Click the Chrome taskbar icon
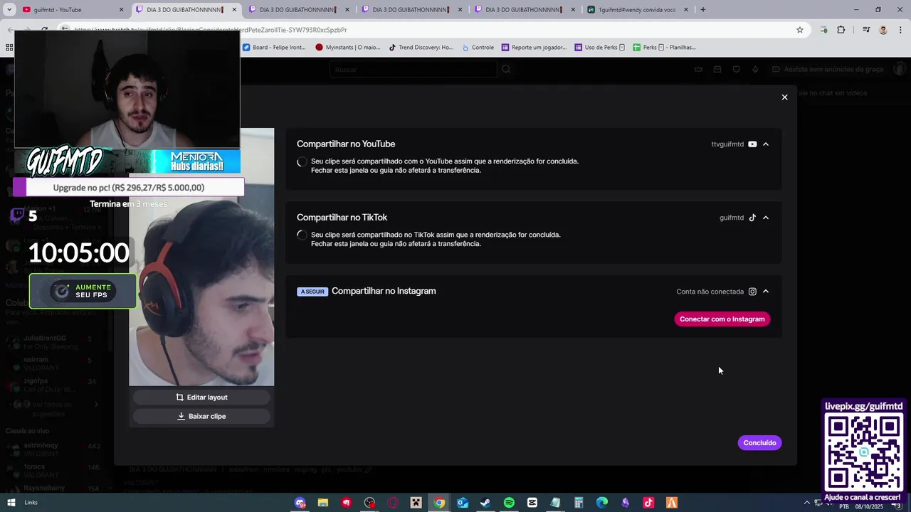The height and width of the screenshot is (512, 911). tap(439, 503)
